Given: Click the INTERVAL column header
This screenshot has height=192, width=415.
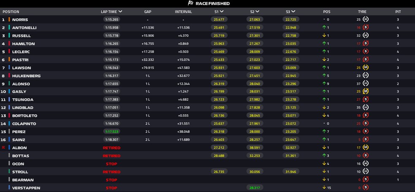Looking at the screenshot, I should (x=183, y=12).
